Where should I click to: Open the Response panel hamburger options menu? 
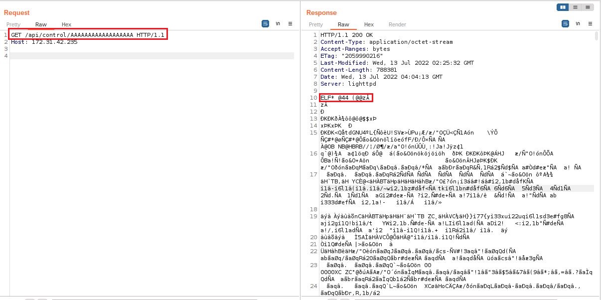pyautogui.click(x=590, y=24)
